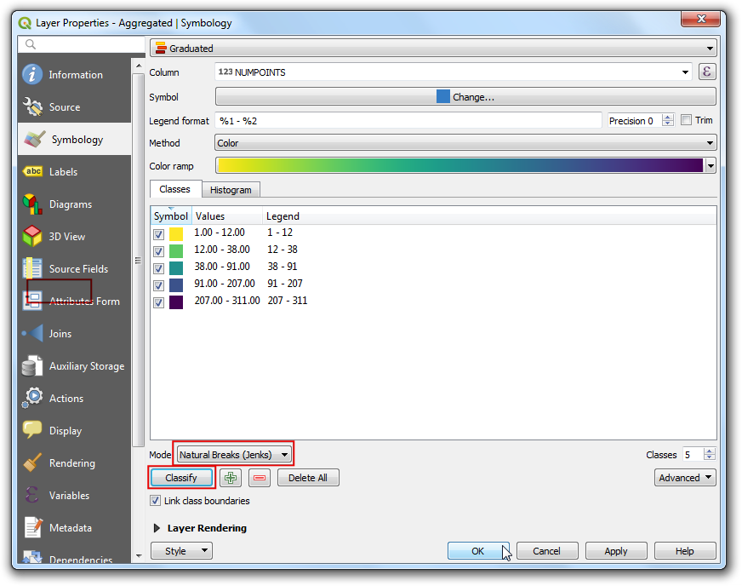
Task: Switch to the Histogram tab
Action: pos(231,190)
